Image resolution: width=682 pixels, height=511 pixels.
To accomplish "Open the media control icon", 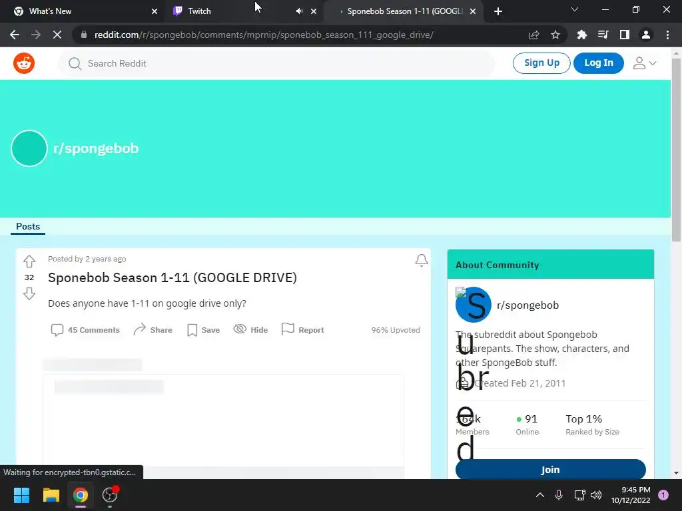I will tap(603, 35).
